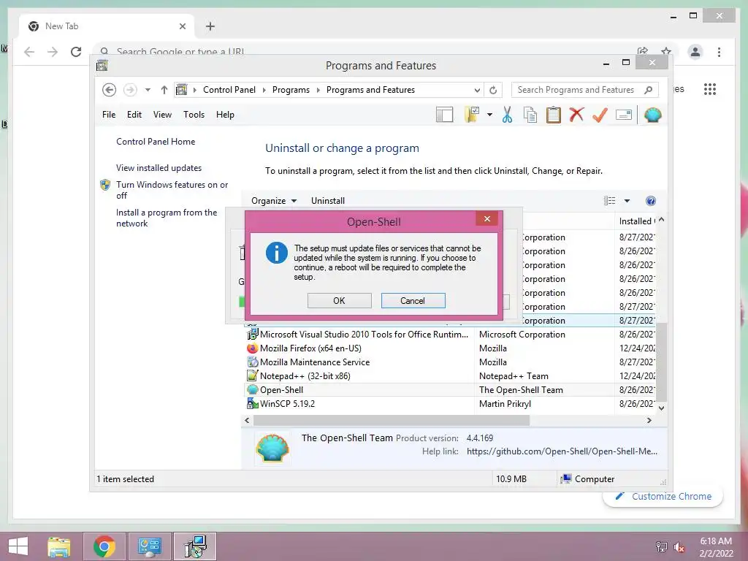Click the Windows Start button

[x=18, y=546]
